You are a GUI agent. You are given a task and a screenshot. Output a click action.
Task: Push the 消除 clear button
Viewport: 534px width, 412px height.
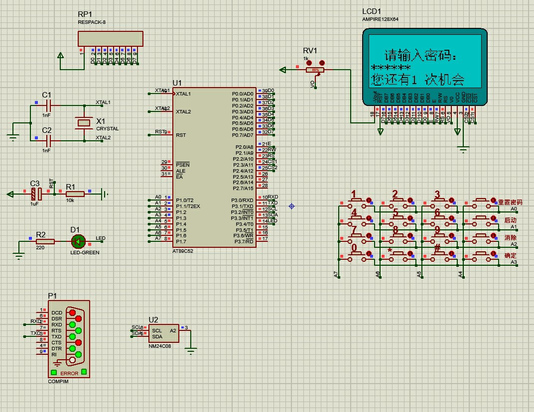click(x=481, y=238)
